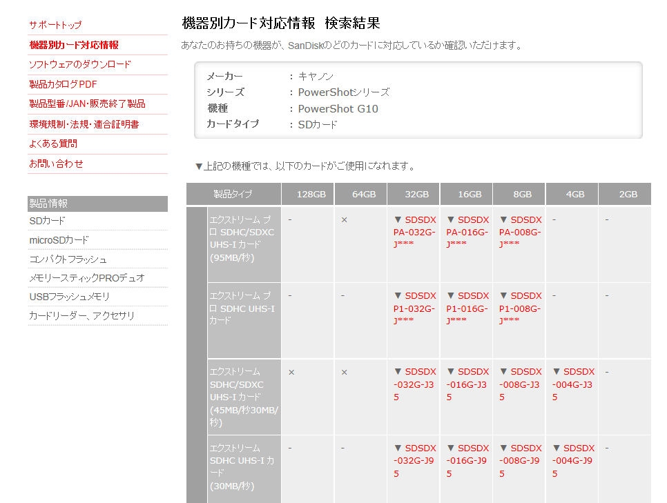Click × mark in 128GB cell of 45MB/秒 row
Image resolution: width=667 pixels, height=503 pixels.
(x=291, y=373)
